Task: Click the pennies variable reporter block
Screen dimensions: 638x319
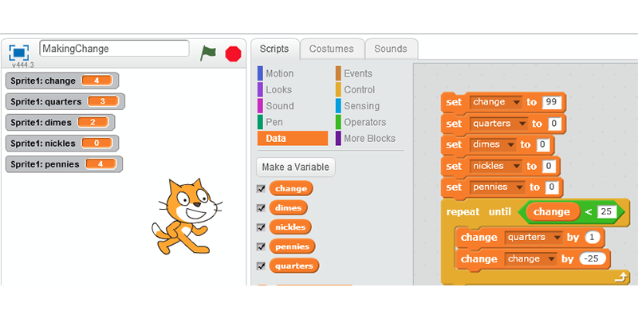Action: click(x=292, y=246)
